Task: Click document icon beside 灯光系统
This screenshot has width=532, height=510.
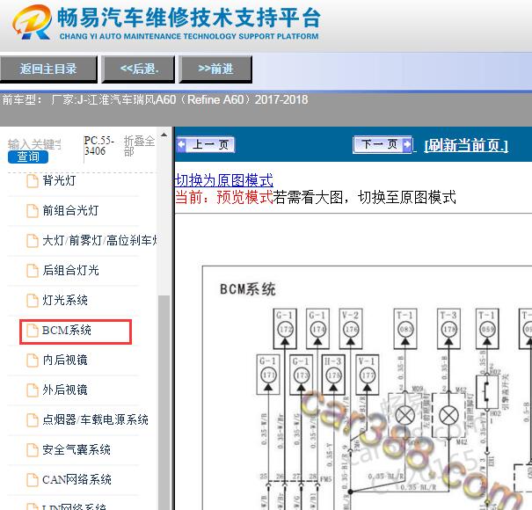Action: point(33,301)
